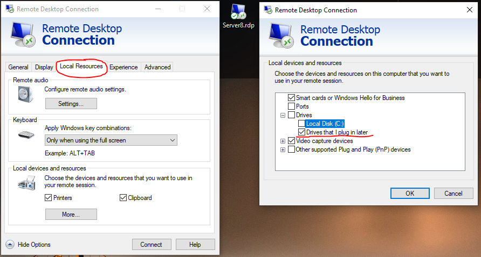The height and width of the screenshot is (257, 481).
Task: Click the monitor logo in left window banner
Action: point(23,34)
